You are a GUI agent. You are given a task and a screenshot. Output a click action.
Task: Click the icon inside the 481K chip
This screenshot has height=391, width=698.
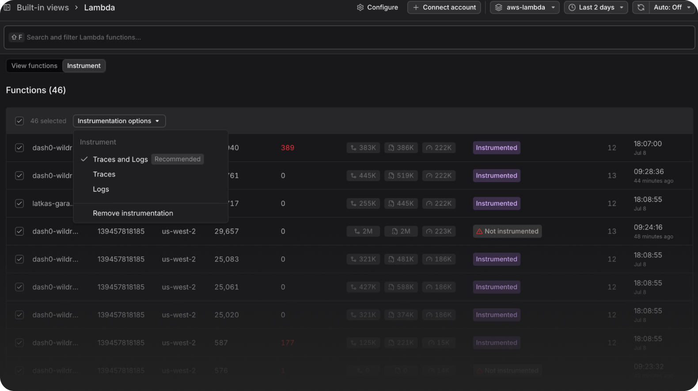[391, 259]
